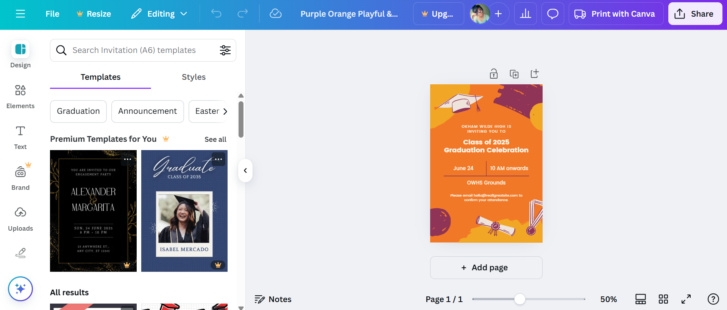The width and height of the screenshot is (727, 310).
Task: Open the Draw tool in sidebar
Action: 20,253
